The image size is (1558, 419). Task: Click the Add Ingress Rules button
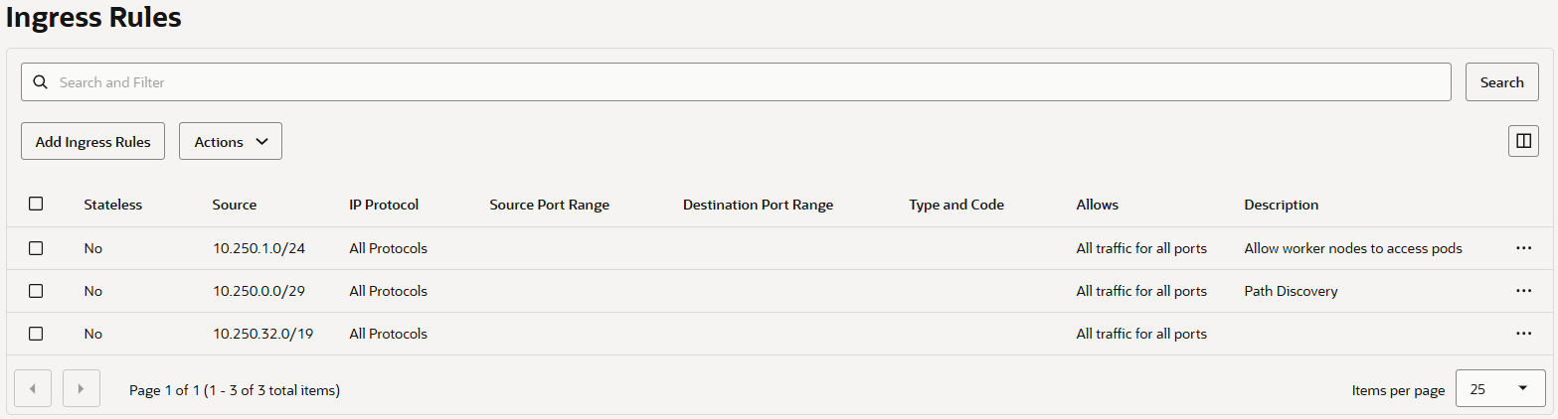[92, 141]
